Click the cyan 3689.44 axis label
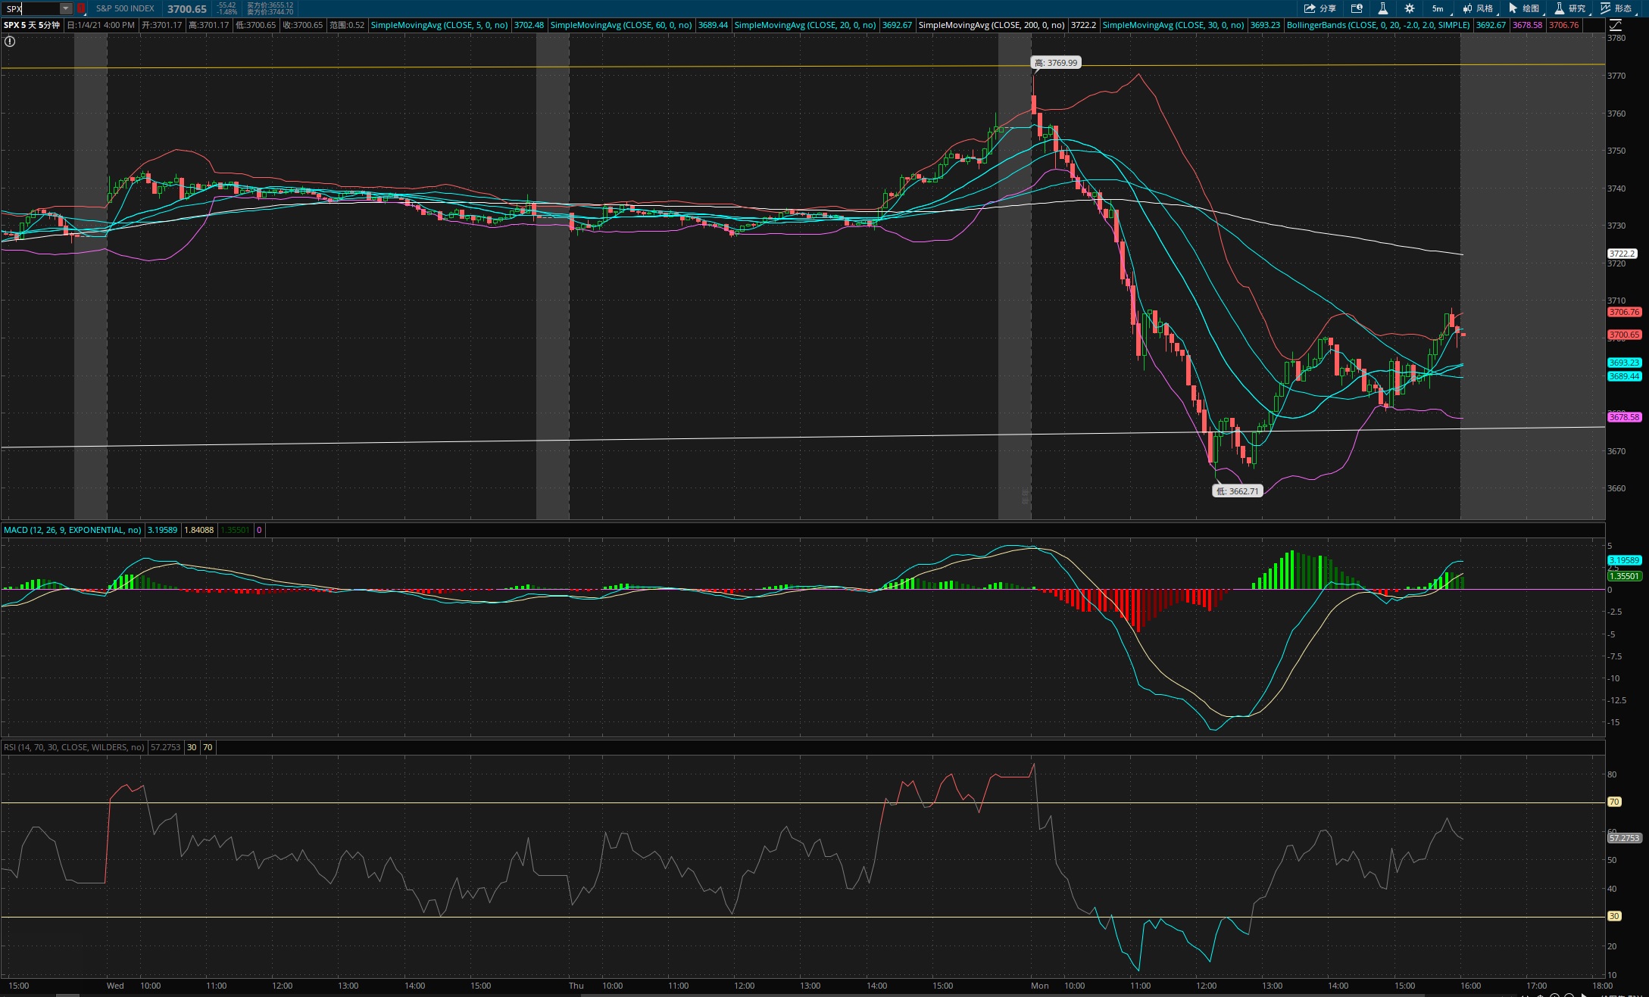Viewport: 1649px width, 997px height. [x=1625, y=376]
